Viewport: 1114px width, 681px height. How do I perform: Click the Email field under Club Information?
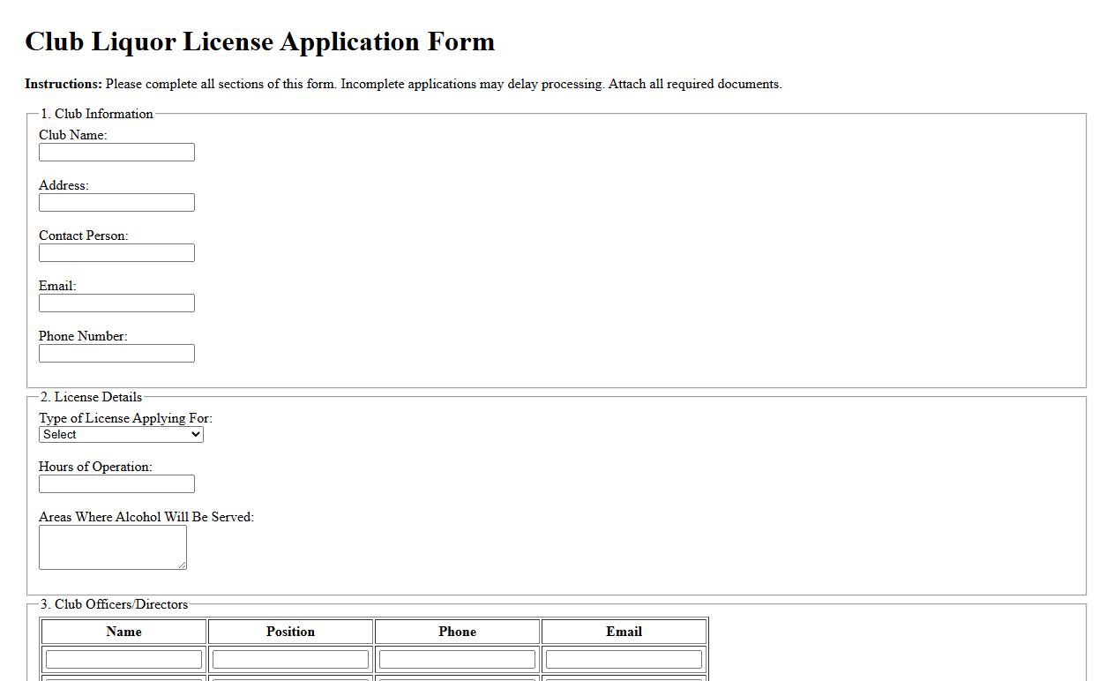[x=116, y=303]
